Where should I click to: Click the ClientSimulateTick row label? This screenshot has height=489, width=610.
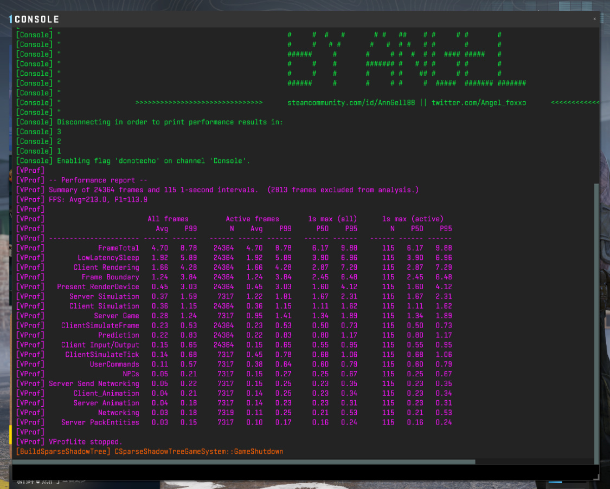tap(102, 355)
